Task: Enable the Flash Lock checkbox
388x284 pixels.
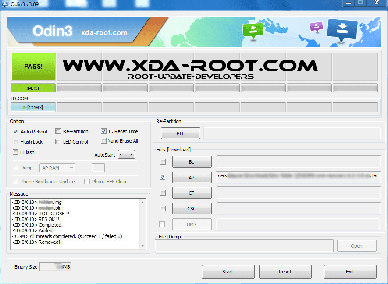Action: tap(16, 142)
